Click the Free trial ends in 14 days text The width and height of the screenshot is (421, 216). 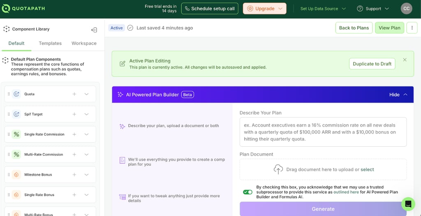coord(161,9)
